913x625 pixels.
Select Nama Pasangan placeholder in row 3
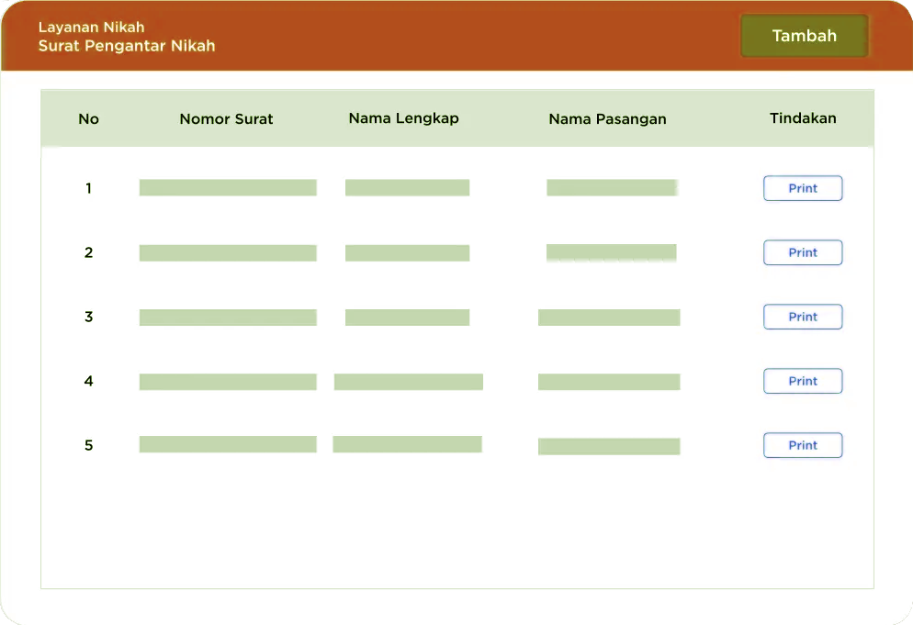(x=608, y=318)
